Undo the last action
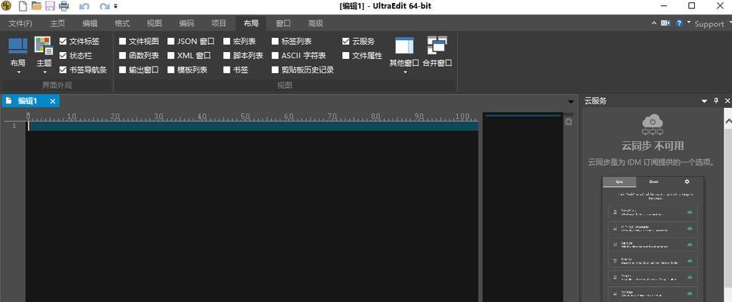The height and width of the screenshot is (302, 732). pyautogui.click(x=85, y=7)
